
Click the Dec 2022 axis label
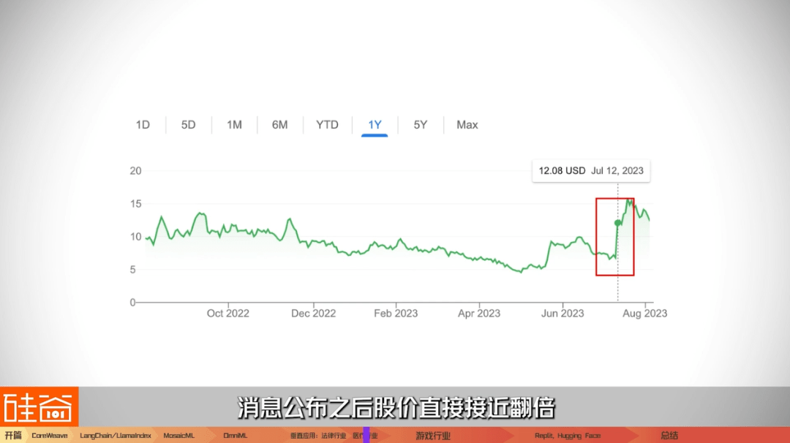pyautogui.click(x=313, y=313)
